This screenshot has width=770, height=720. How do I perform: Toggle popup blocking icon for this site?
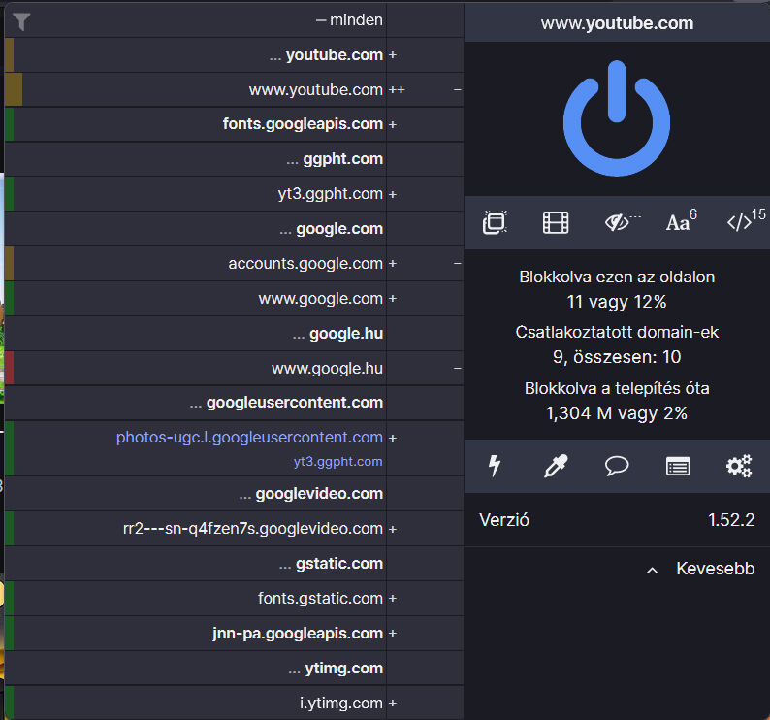click(495, 222)
